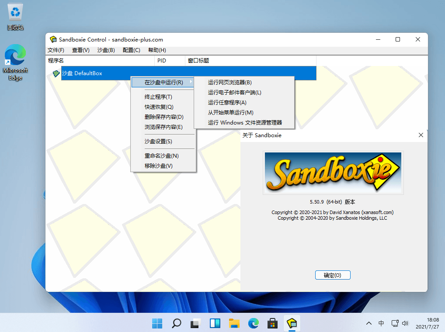The image size is (445, 332).
Task: Select 运行电子邮件客户端(L) in submenu
Action: click(244, 93)
